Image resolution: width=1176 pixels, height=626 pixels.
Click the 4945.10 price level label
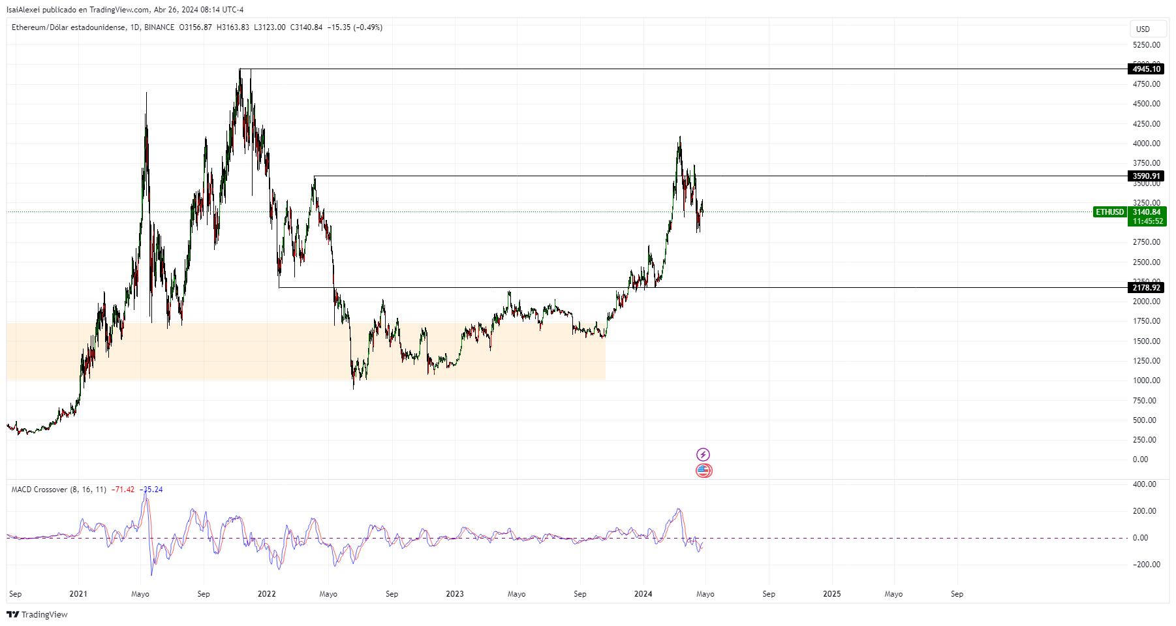pos(1146,69)
